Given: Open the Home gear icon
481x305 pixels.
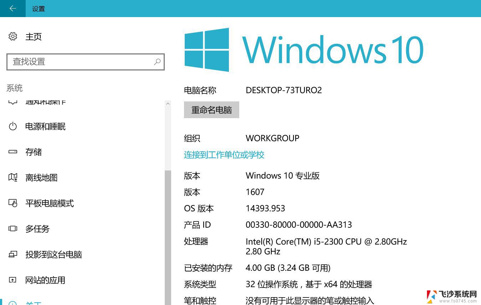Looking at the screenshot, I should tap(13, 36).
